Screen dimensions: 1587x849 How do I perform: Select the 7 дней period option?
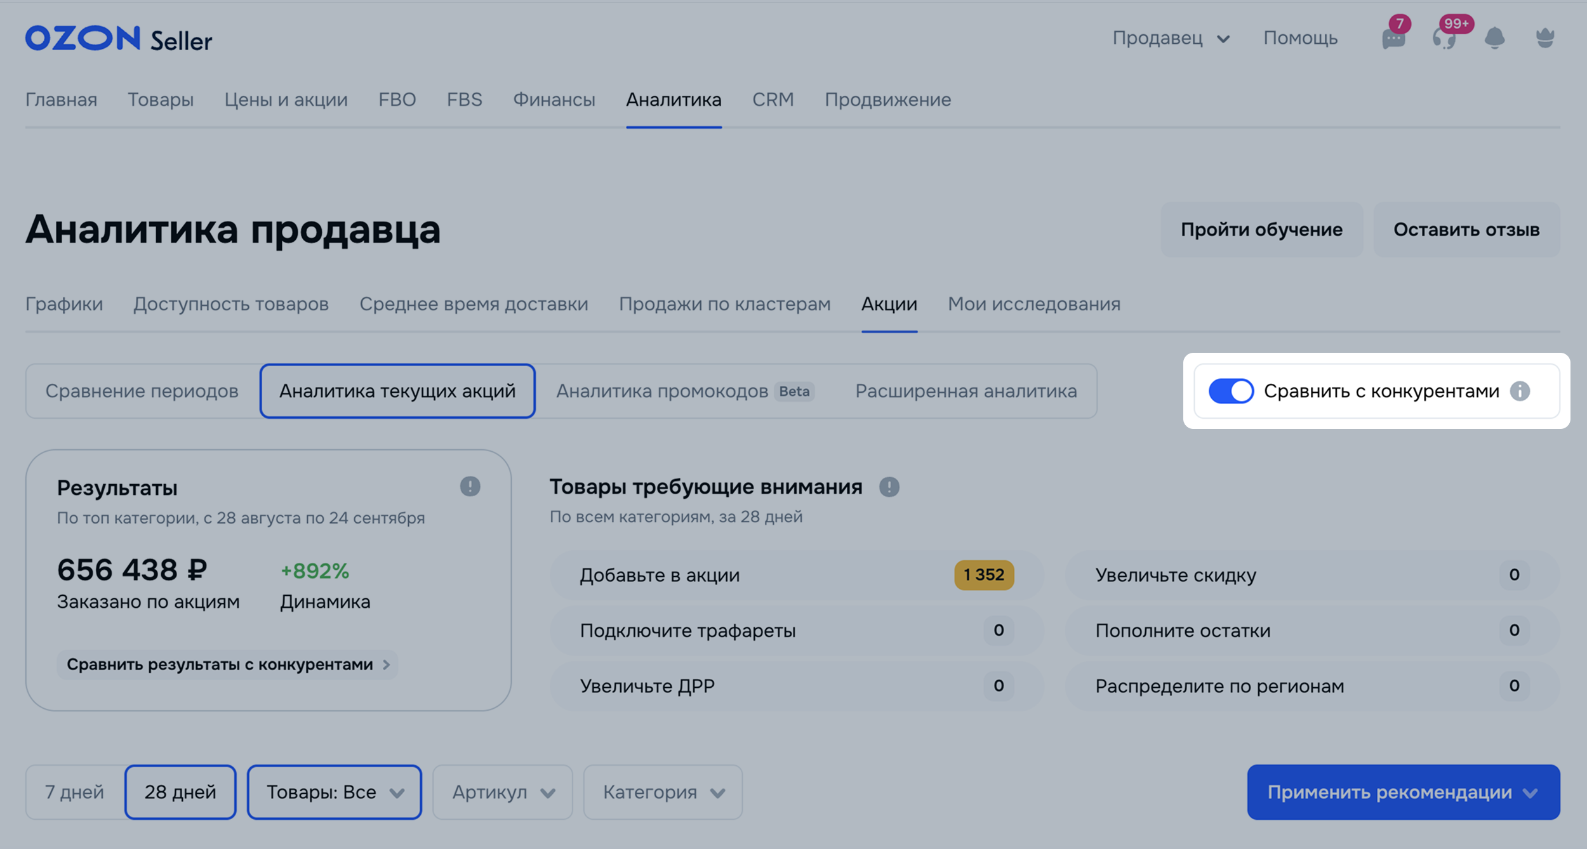click(75, 792)
